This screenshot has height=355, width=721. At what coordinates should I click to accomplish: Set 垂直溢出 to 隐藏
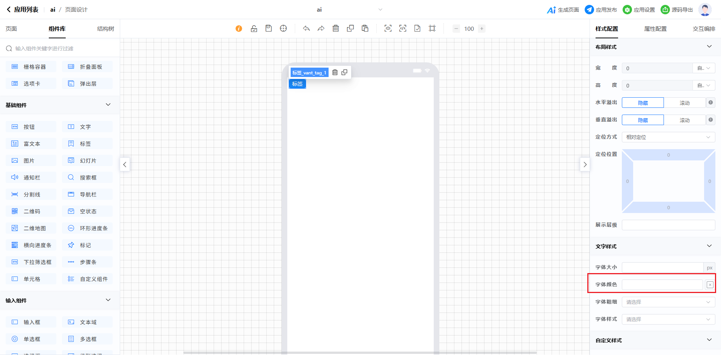(643, 120)
